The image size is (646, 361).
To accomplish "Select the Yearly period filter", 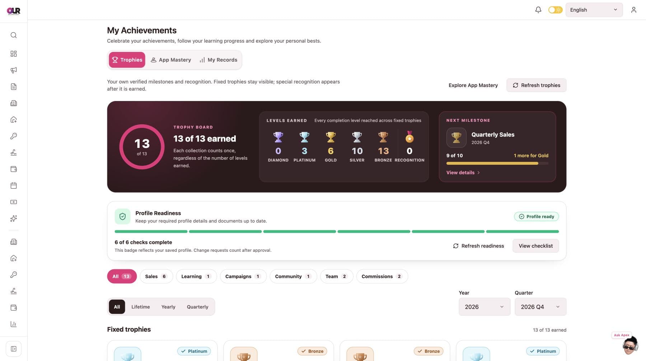I will point(168,307).
